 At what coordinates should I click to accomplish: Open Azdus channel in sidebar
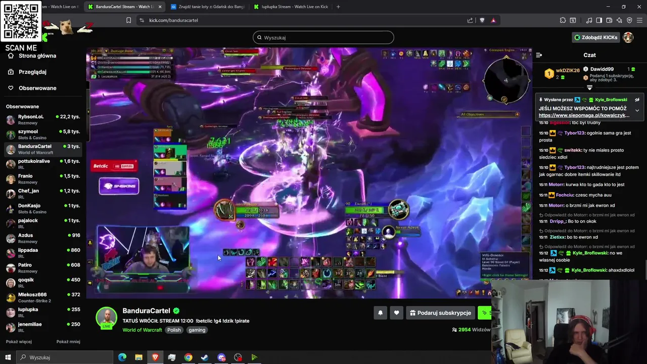[43, 238]
